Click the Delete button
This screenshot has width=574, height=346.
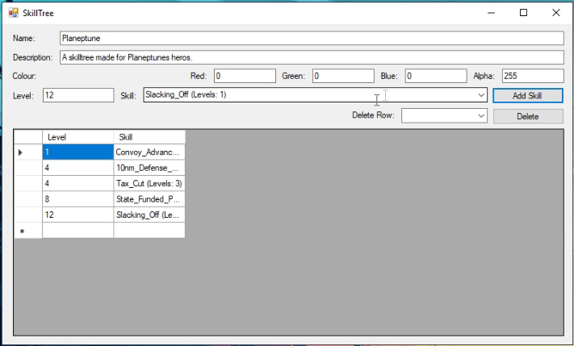click(x=528, y=116)
